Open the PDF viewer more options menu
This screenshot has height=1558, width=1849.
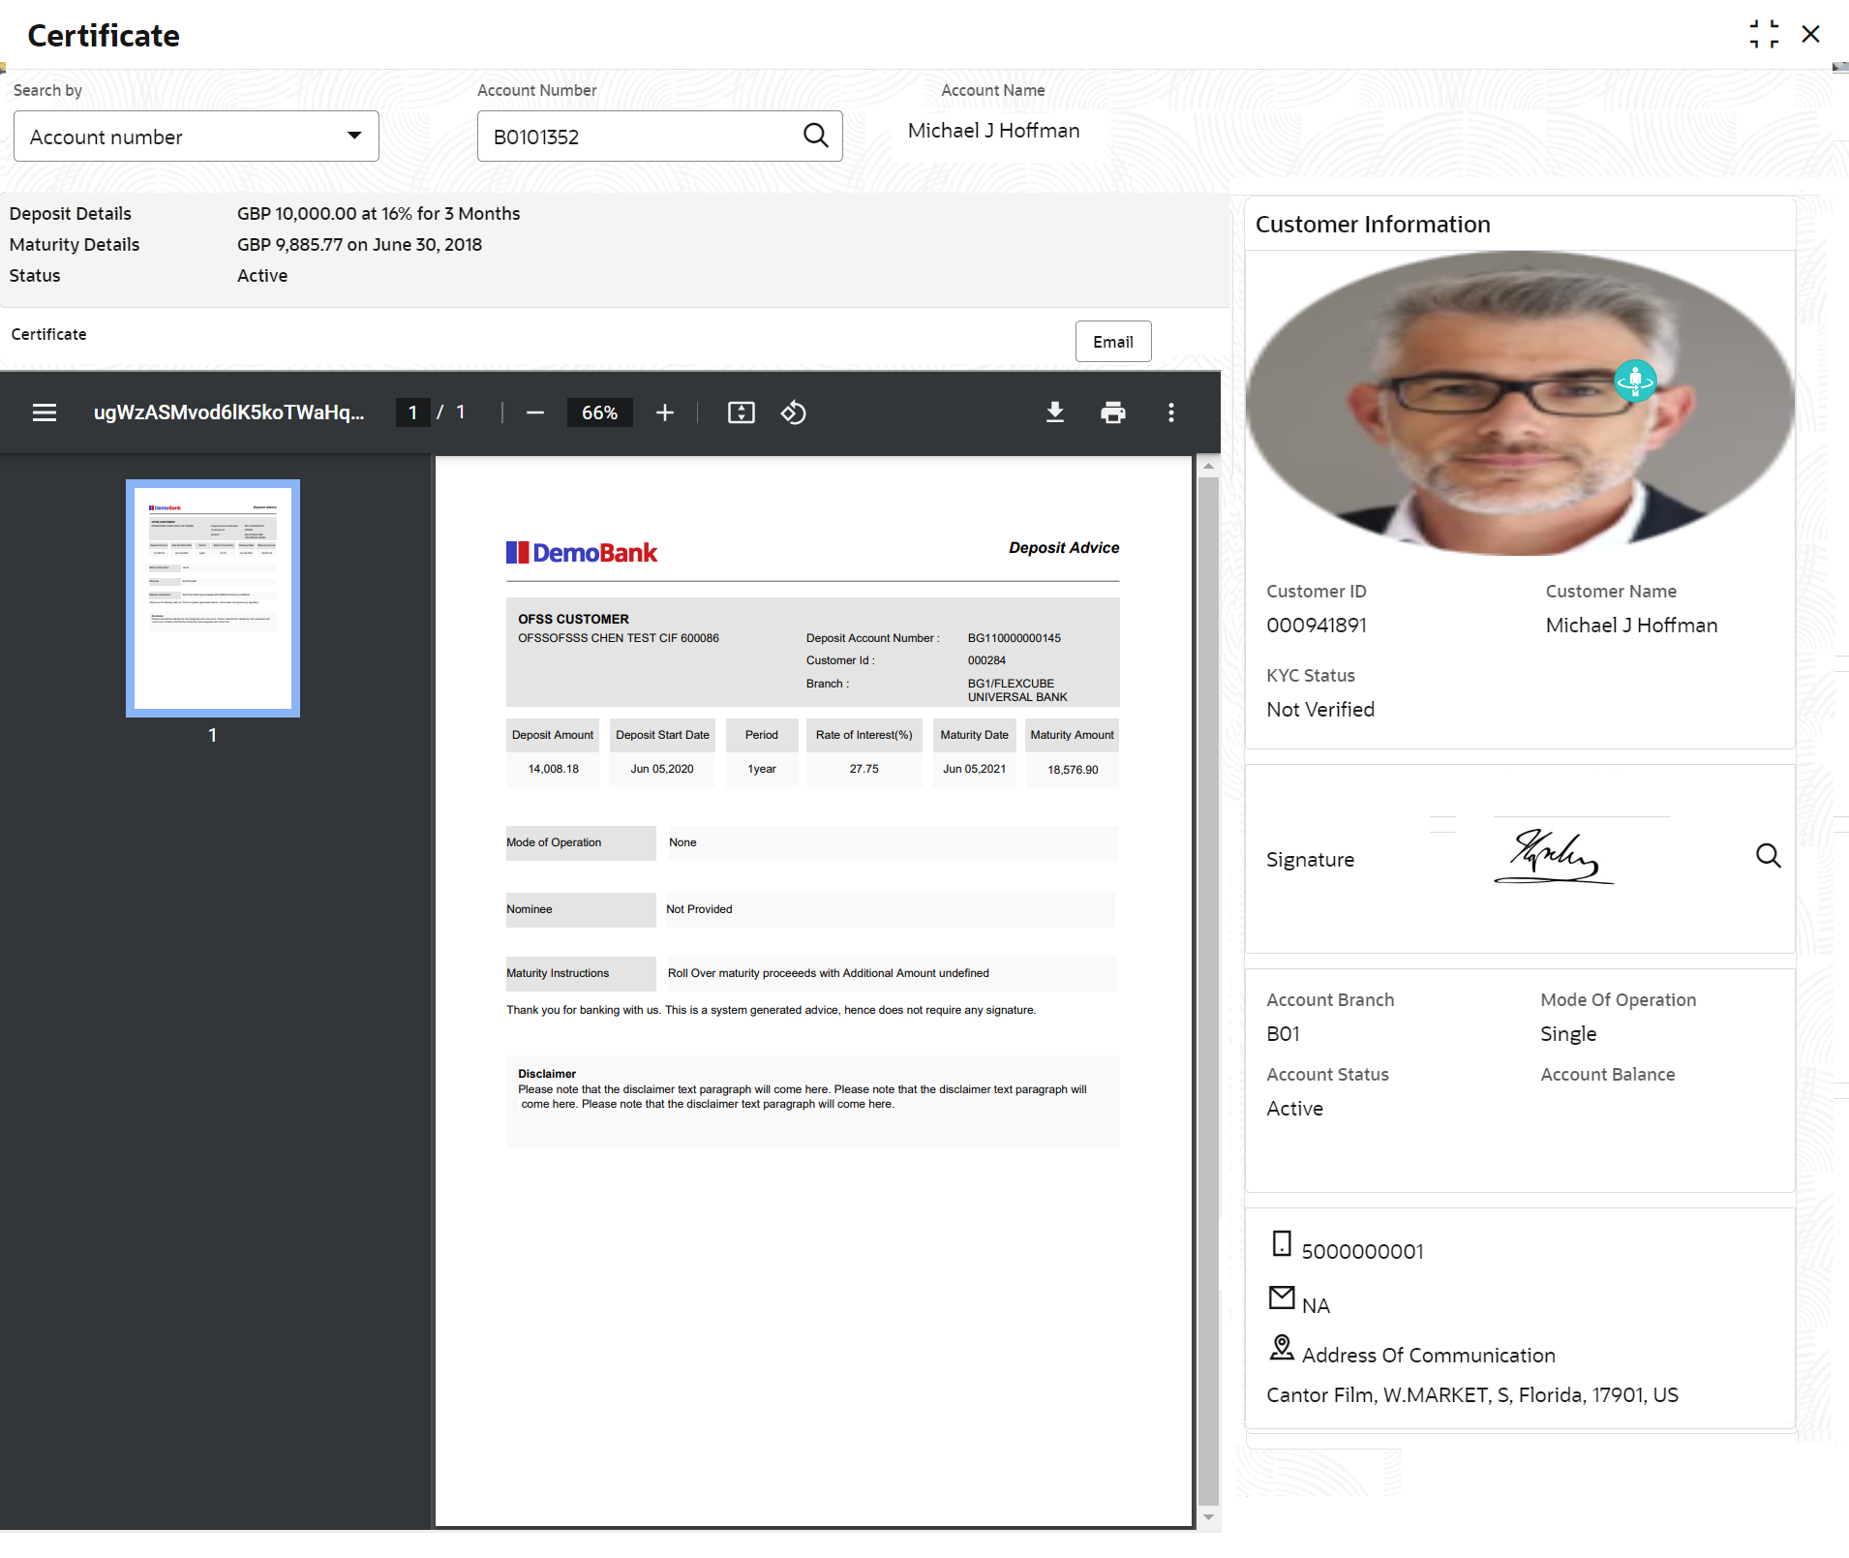point(1171,412)
